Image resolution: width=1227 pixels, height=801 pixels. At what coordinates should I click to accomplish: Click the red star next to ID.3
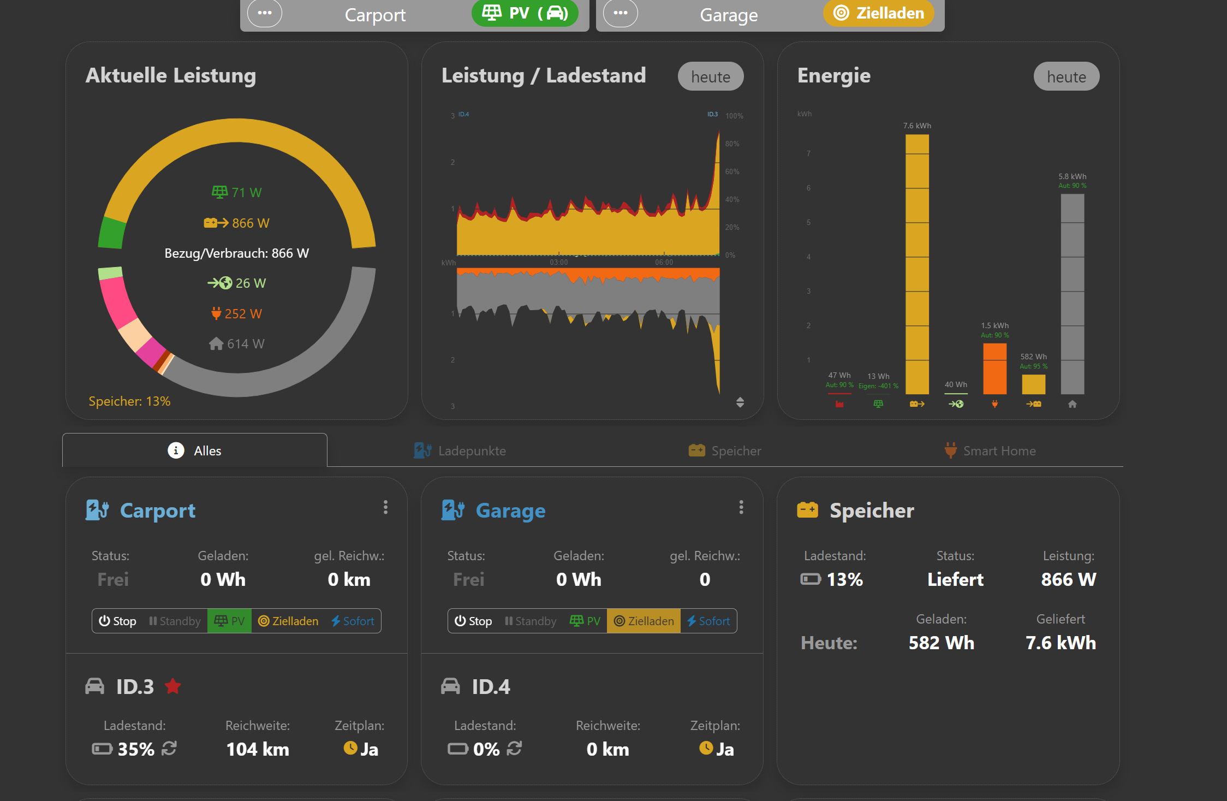[x=173, y=686]
